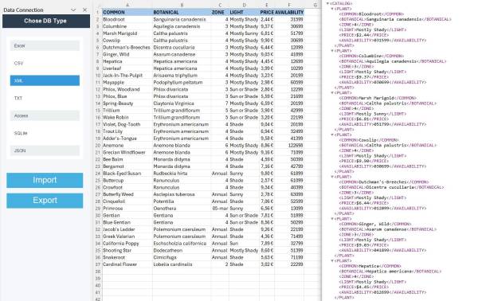The image size is (478, 301).
Task: Collapse the PLANT node containing Cowslip
Action: (332, 135)
